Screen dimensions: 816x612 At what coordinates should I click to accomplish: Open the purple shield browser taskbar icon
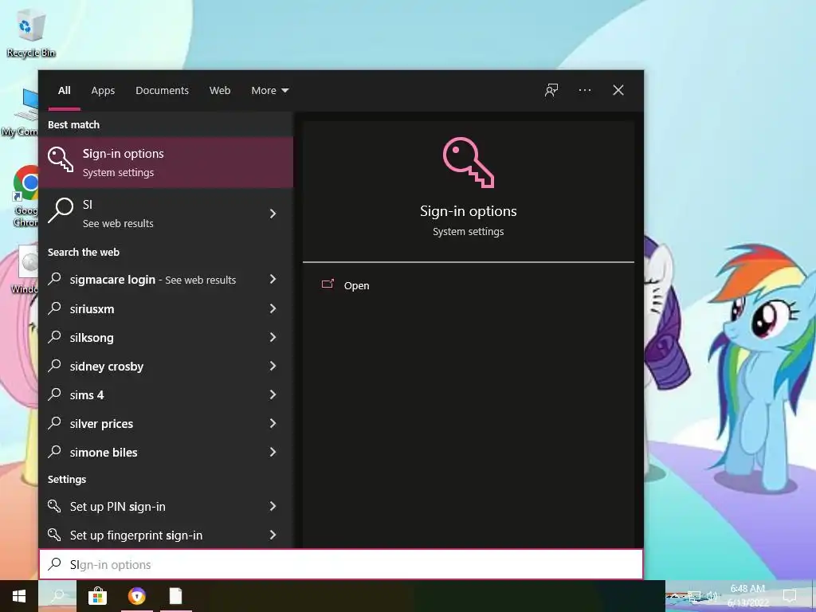click(x=137, y=596)
